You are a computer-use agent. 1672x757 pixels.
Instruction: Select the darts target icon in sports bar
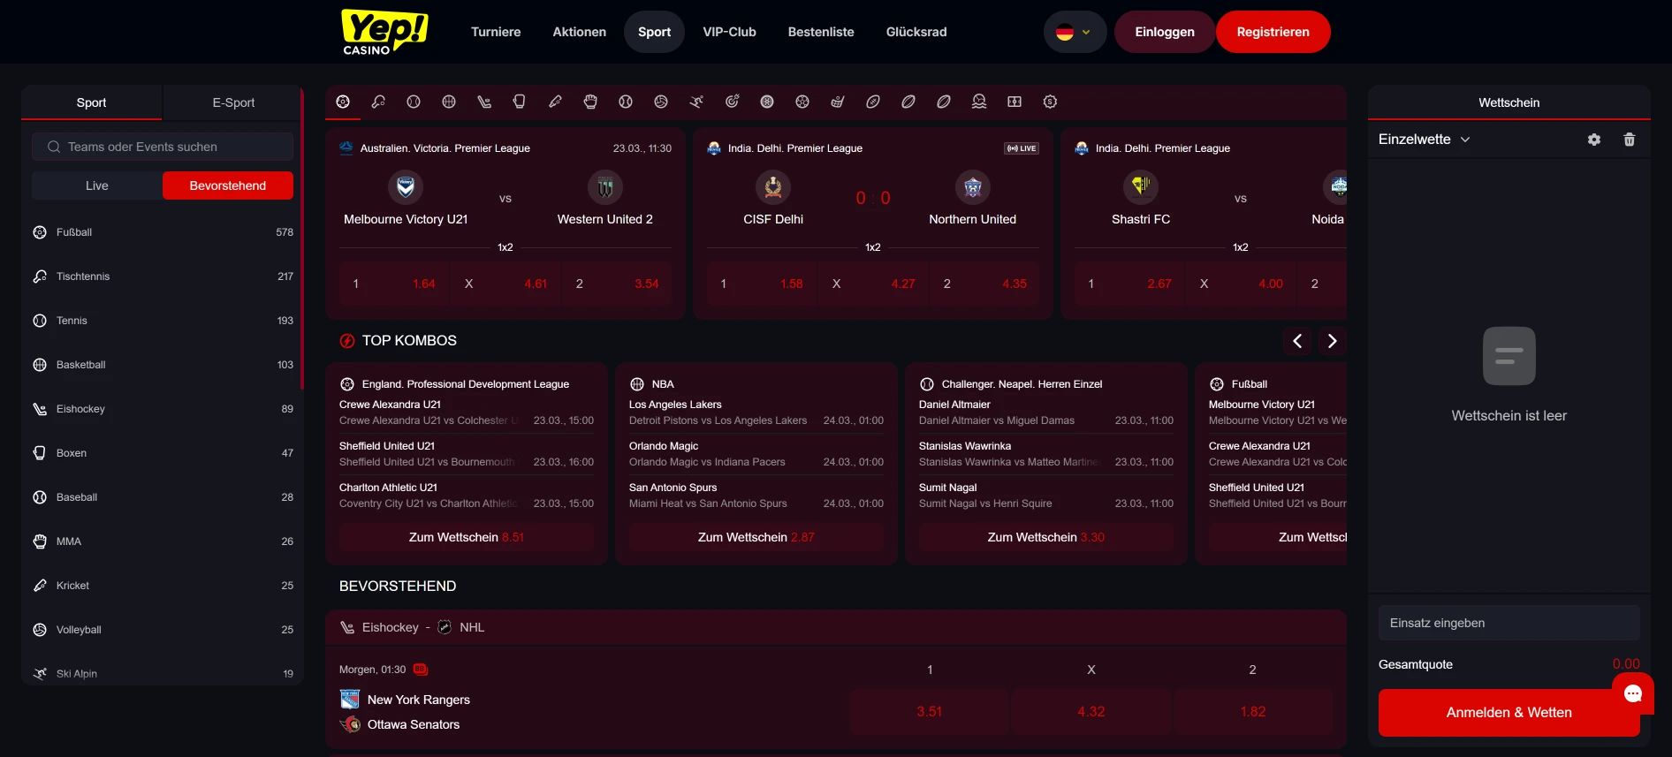(732, 102)
